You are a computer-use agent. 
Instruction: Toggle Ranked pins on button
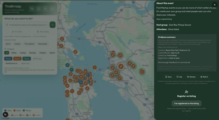(12, 63)
